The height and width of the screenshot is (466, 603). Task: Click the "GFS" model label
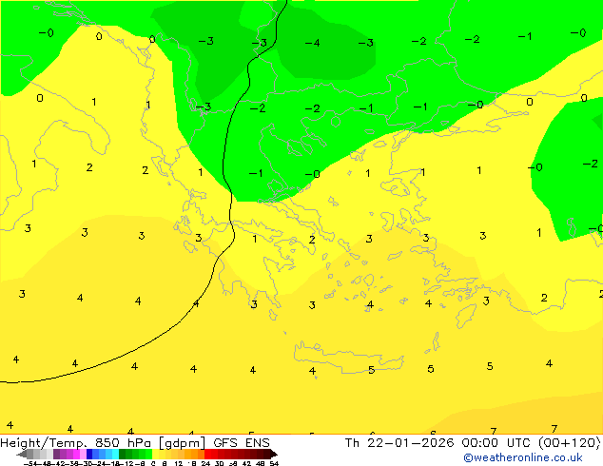pos(225,442)
